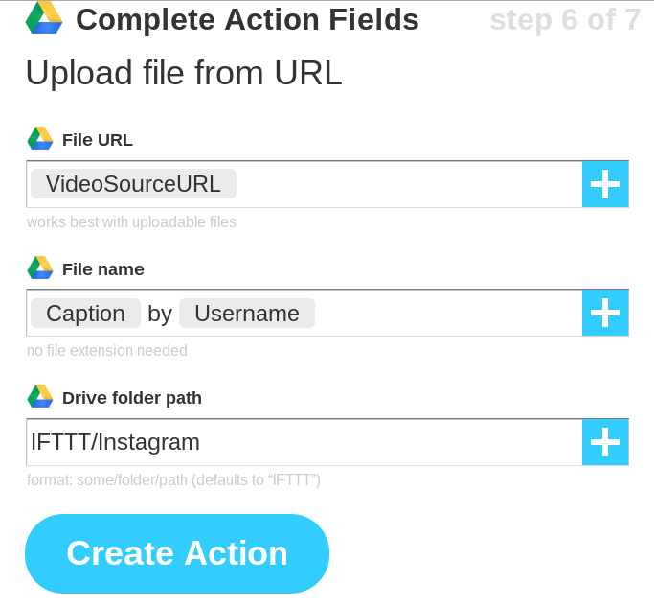The height and width of the screenshot is (606, 654).
Task: Click the step 6 of 7 indicator
Action: (565, 19)
